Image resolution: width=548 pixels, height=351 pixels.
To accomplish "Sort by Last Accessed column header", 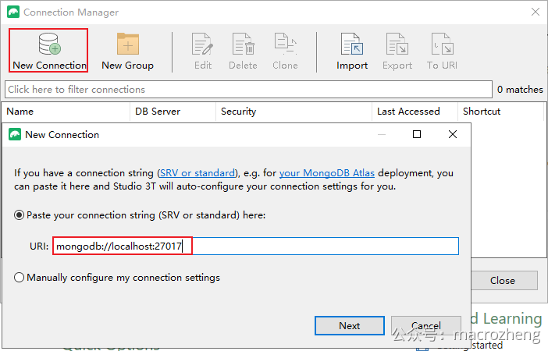I will (x=415, y=112).
